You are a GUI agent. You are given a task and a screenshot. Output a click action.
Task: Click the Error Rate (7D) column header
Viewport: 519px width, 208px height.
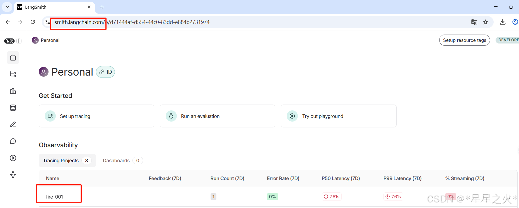point(283,178)
